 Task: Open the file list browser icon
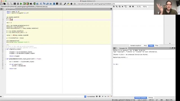click(x=15, y=4)
